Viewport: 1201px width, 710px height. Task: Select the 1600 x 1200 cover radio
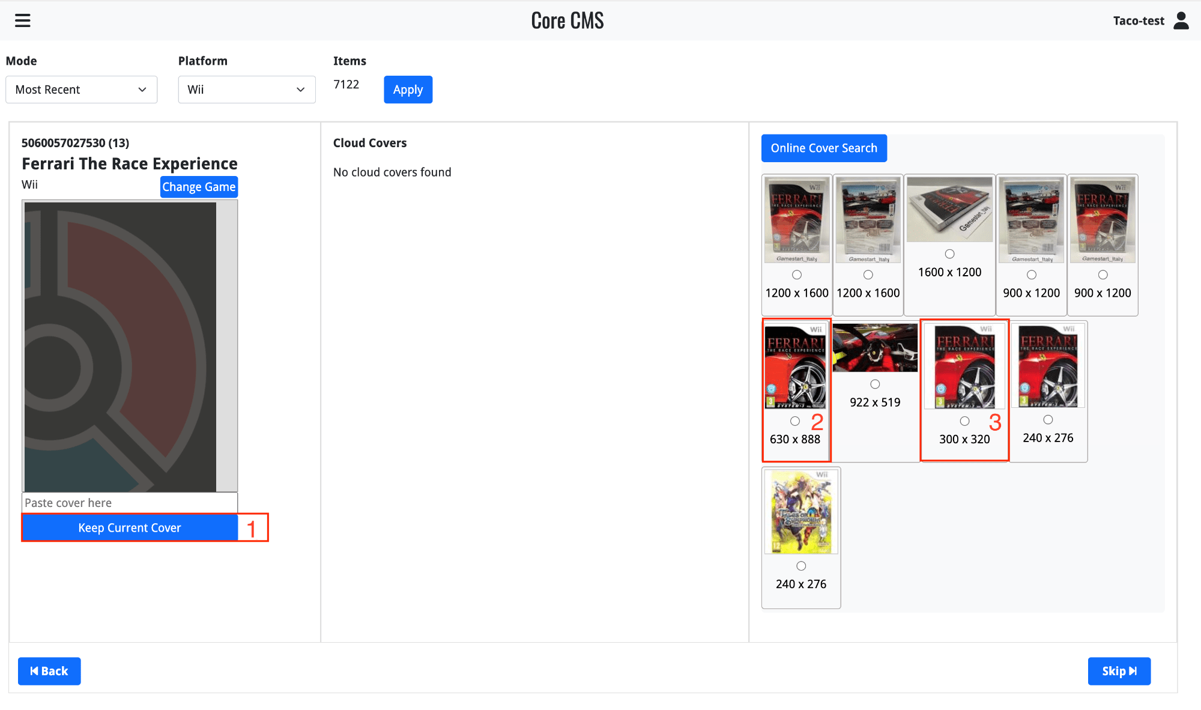[x=949, y=253]
